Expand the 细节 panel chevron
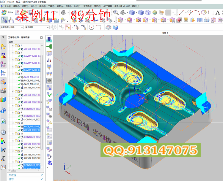 click(42, 179)
